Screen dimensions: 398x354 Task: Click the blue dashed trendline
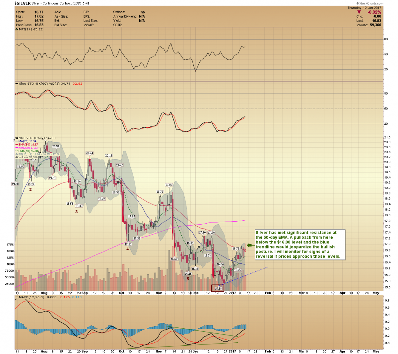[x=252, y=272]
